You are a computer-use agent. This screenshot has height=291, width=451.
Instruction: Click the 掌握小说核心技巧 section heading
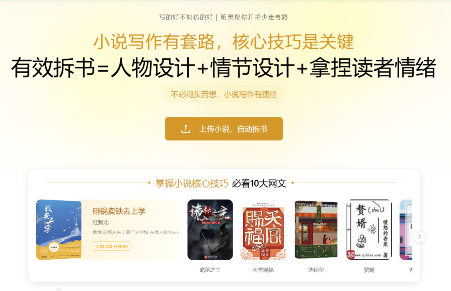(x=192, y=183)
